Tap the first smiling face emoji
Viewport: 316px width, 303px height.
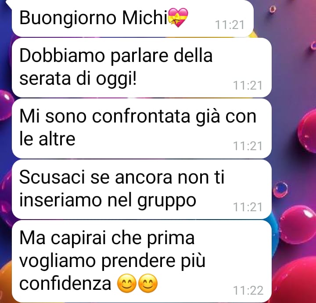[x=127, y=283]
